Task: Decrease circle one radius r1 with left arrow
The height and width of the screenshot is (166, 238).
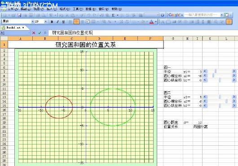Action: (x=205, y=71)
